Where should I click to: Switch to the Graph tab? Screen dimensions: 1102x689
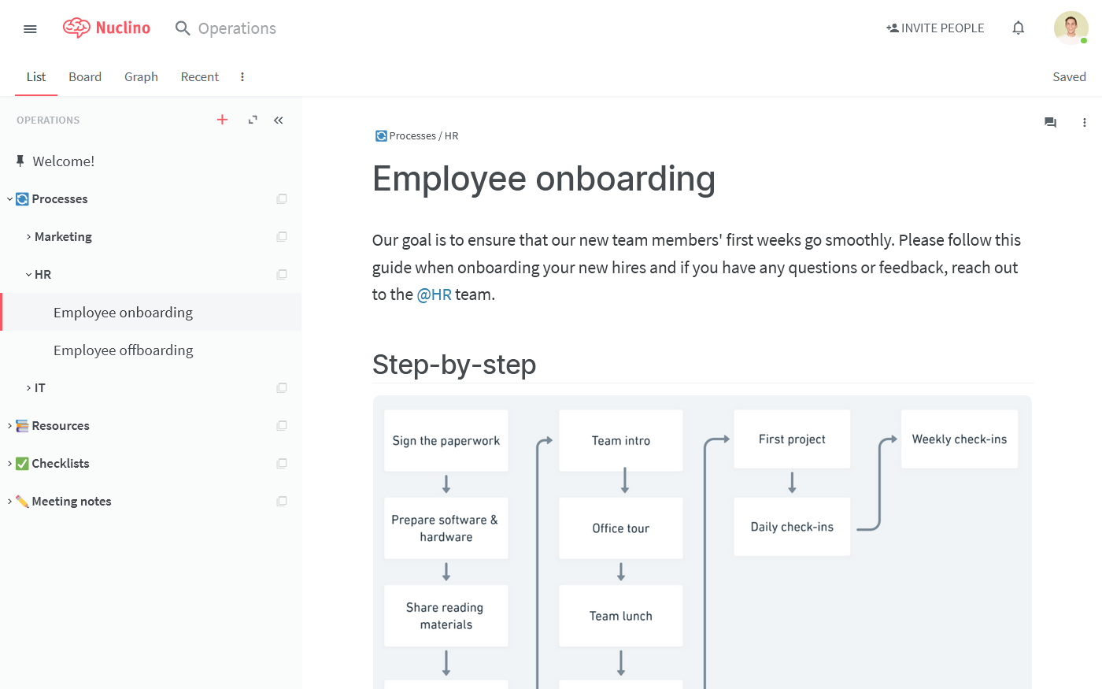(141, 77)
